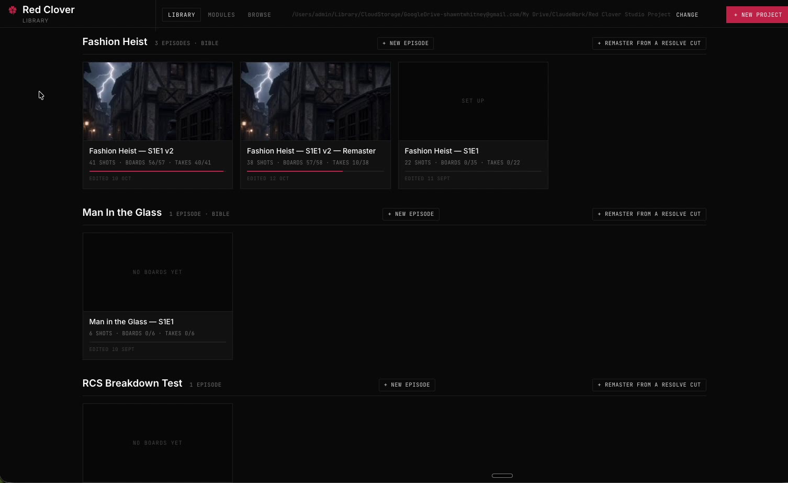
Task: Open the RCS Breakdown Test episode thumbnail
Action: 157,443
